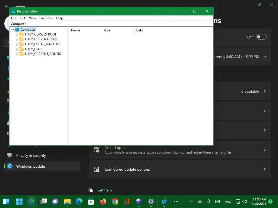Open Microsoft Office from the taskbar

coord(127,201)
